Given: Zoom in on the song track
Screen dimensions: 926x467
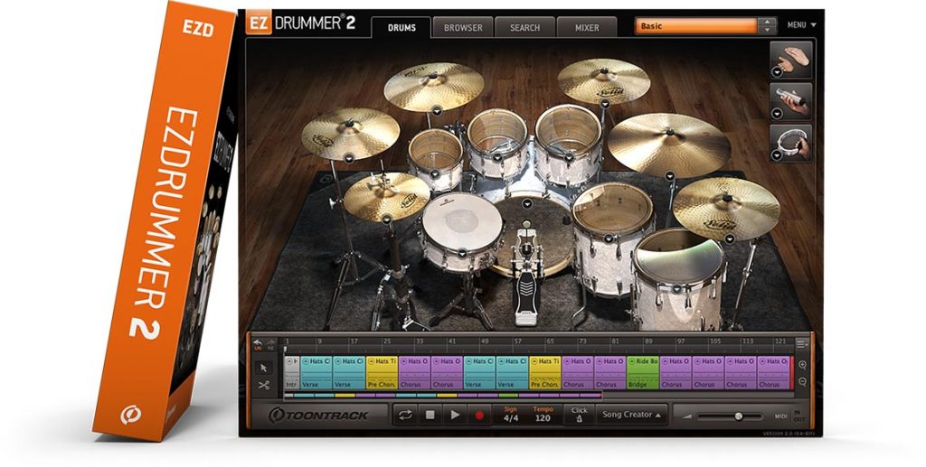Looking at the screenshot, I should (803, 365).
